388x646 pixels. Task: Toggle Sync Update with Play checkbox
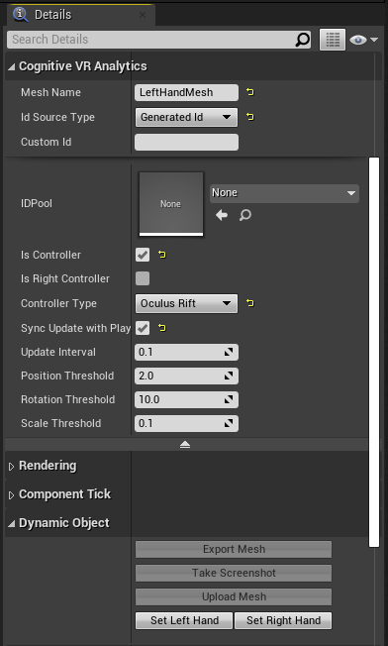pyautogui.click(x=143, y=328)
